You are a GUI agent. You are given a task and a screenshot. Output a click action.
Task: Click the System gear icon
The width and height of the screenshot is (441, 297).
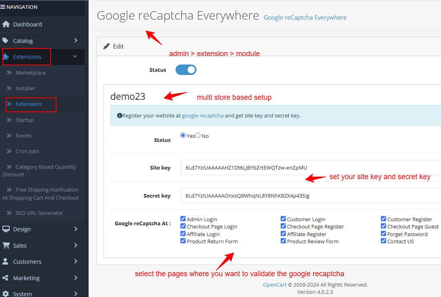point(5,294)
